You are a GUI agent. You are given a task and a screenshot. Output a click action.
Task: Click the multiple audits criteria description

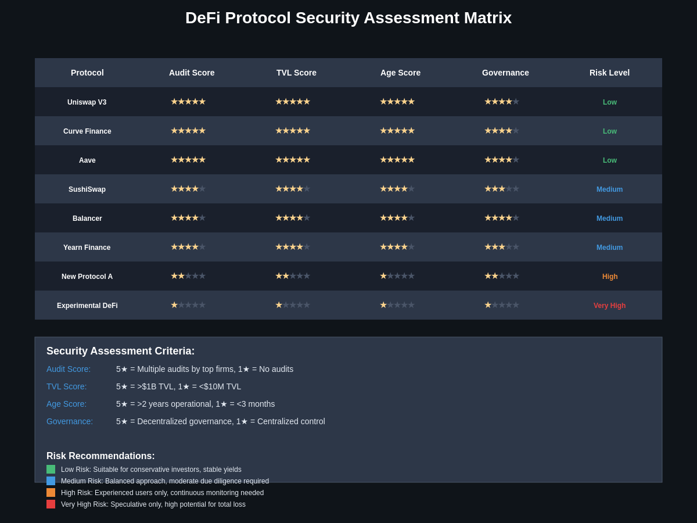point(204,369)
